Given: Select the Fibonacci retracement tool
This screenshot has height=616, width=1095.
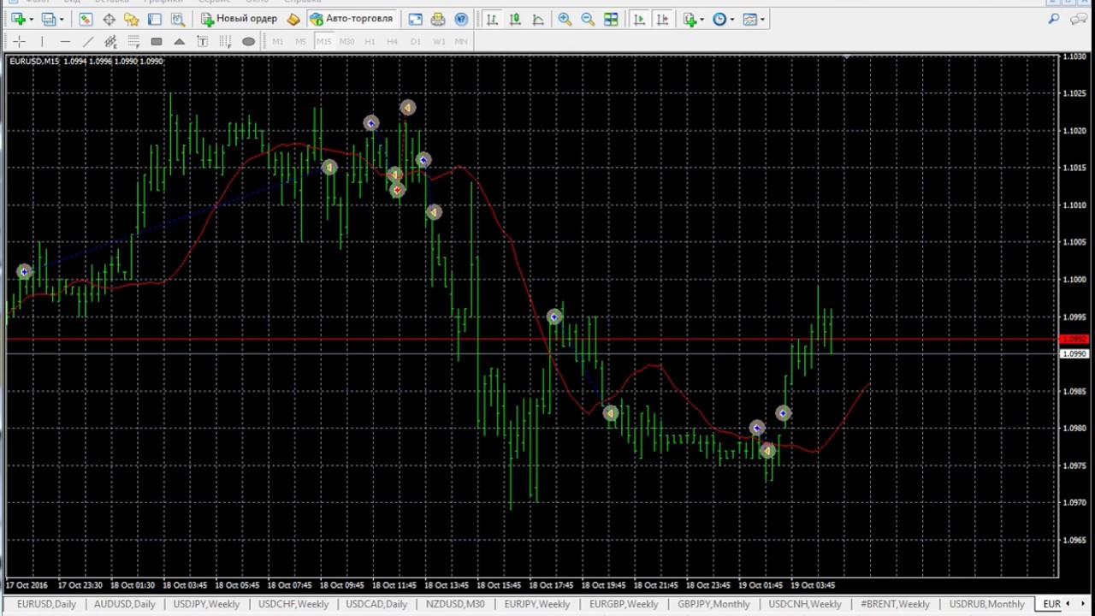Looking at the screenshot, I should click(x=133, y=41).
